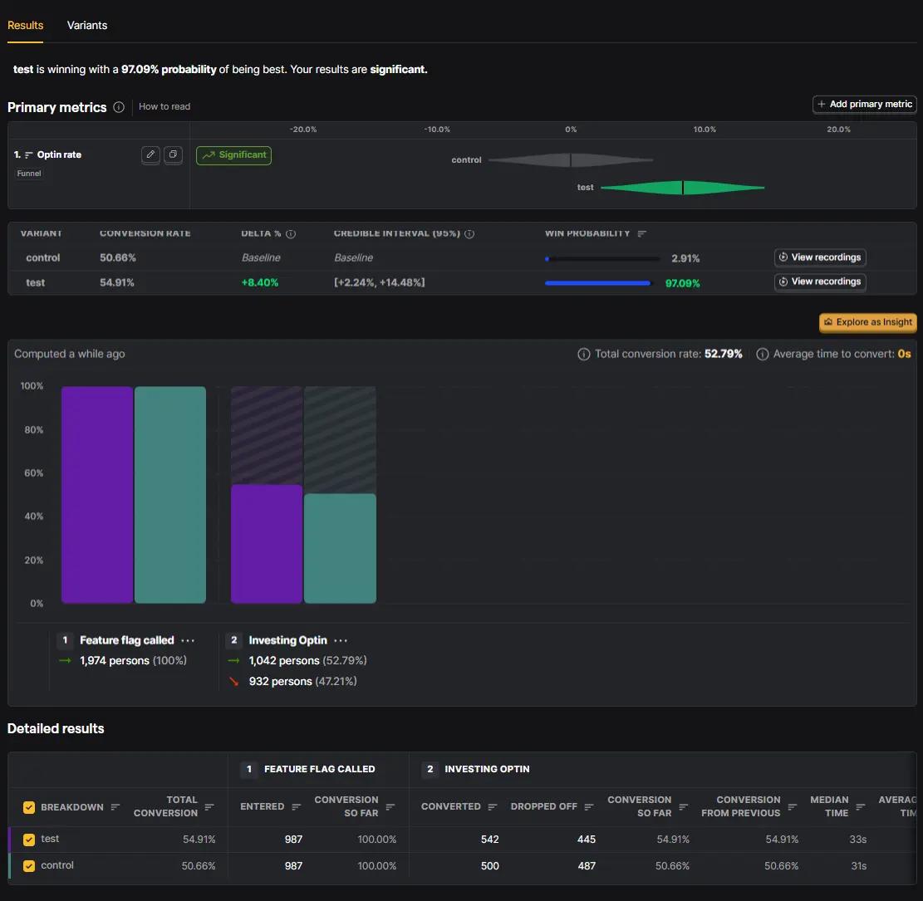Switch to the Variants tab
This screenshot has height=901, width=923.
tap(87, 25)
